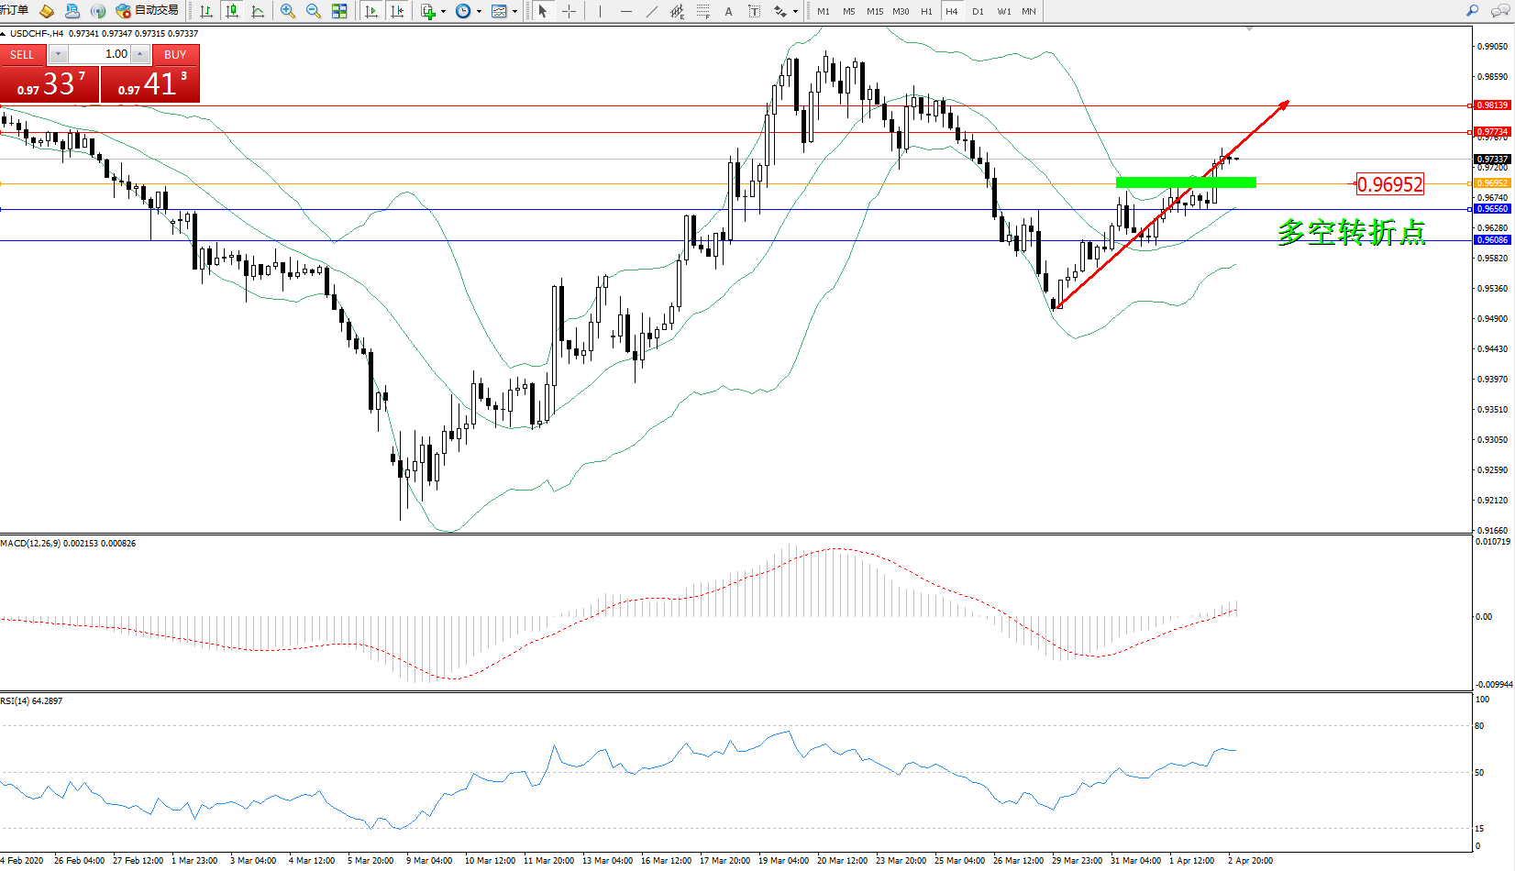Open the tile windows layout icon

tap(339, 11)
